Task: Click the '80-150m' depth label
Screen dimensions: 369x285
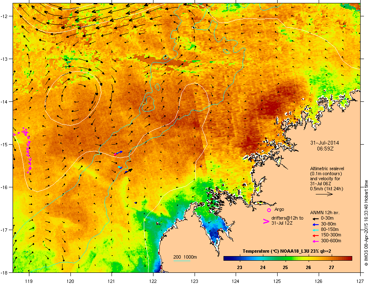Action: pos(330,229)
